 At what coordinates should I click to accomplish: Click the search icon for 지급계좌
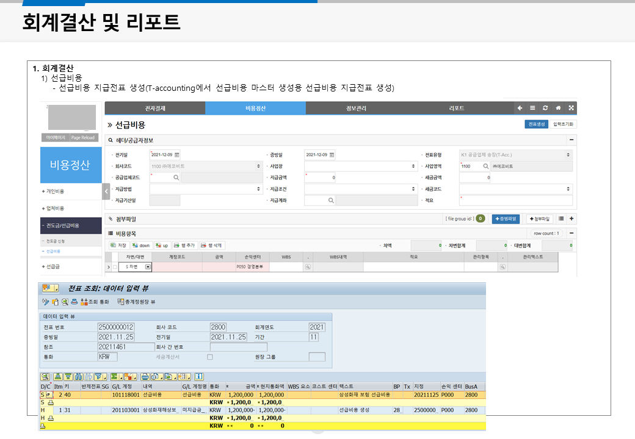pyautogui.click(x=330, y=201)
